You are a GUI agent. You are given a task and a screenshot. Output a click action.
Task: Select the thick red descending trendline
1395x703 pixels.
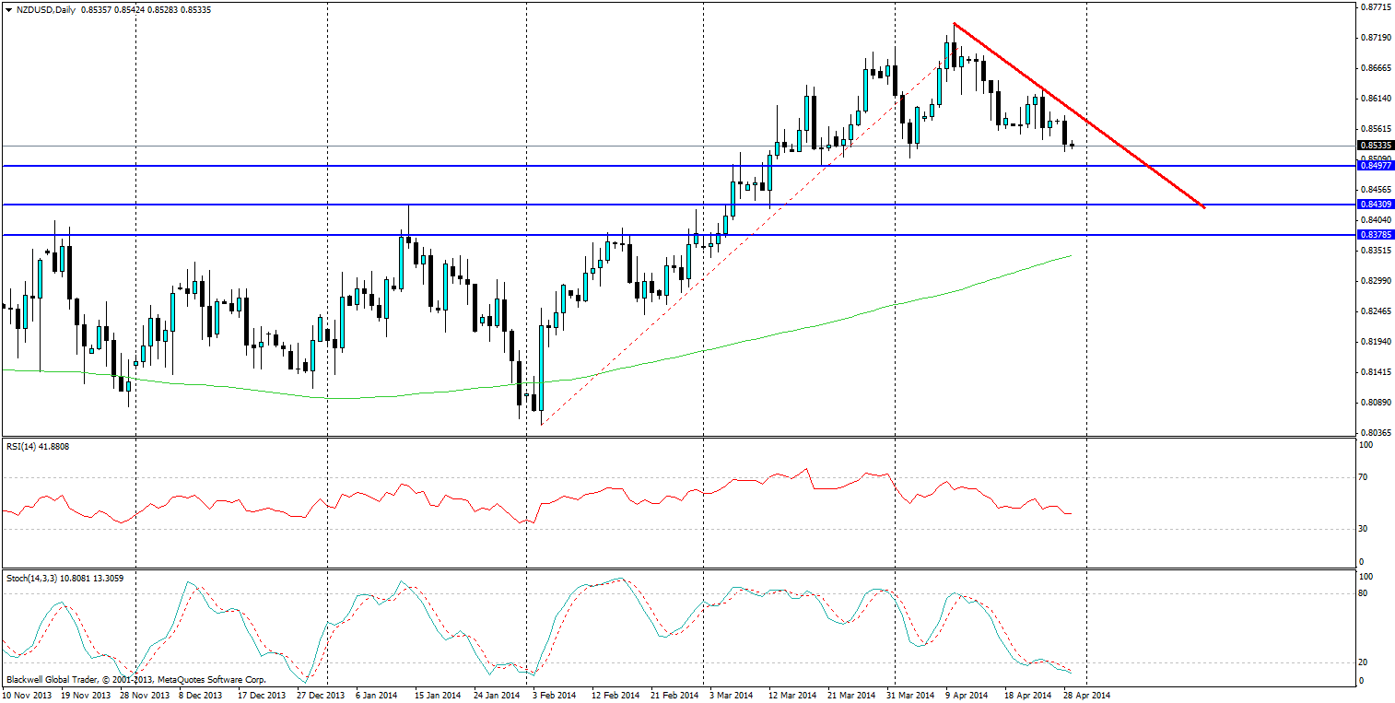1078,114
